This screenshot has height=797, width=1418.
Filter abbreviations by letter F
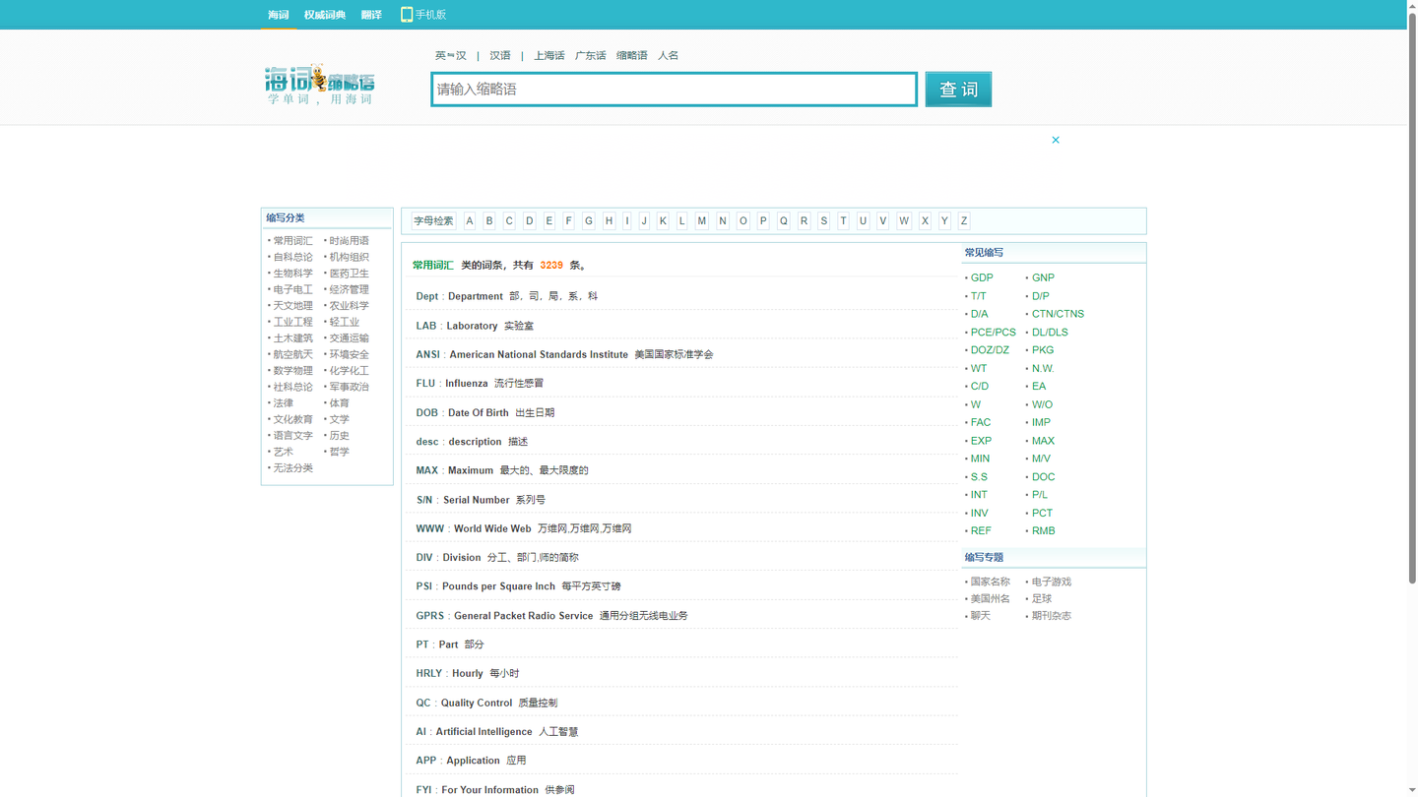click(568, 221)
